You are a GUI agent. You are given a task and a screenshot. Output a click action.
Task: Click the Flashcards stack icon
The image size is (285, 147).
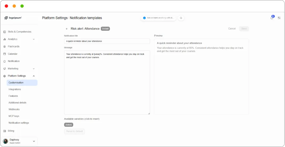5,47
